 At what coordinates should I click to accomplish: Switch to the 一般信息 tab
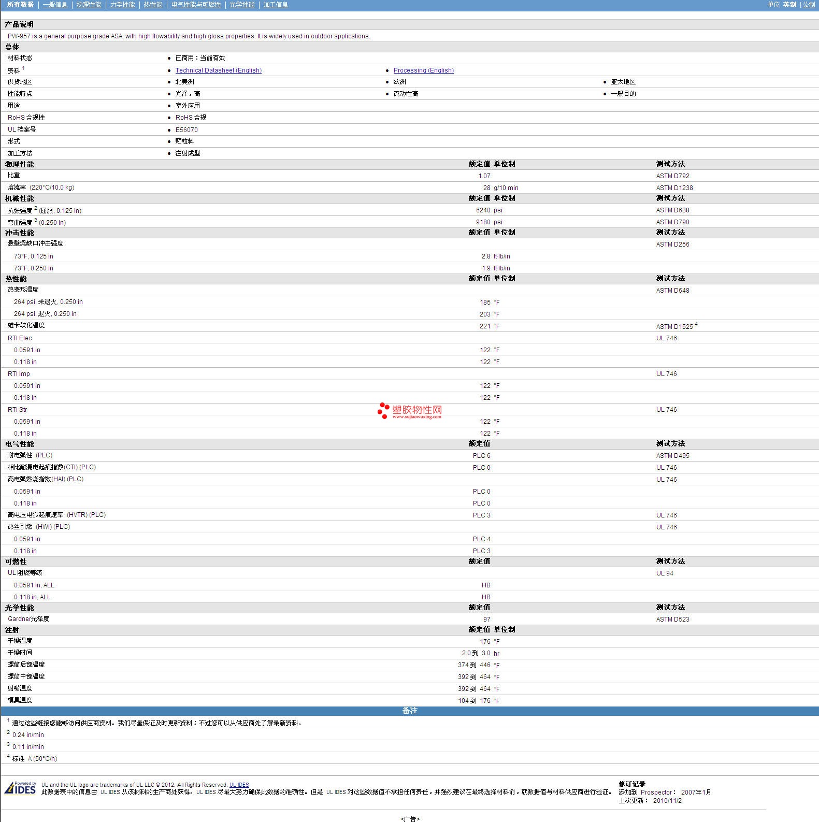55,5
